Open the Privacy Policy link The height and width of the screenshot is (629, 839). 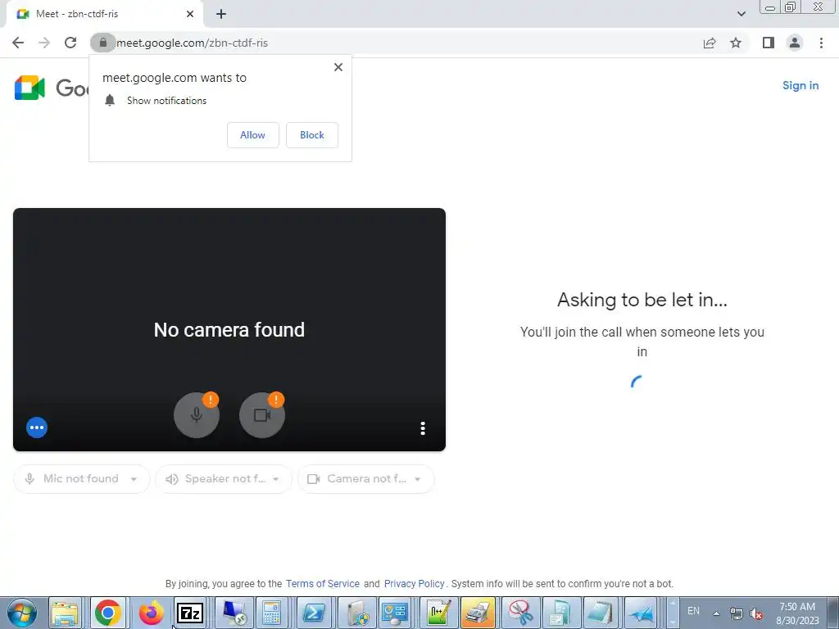pos(414,583)
